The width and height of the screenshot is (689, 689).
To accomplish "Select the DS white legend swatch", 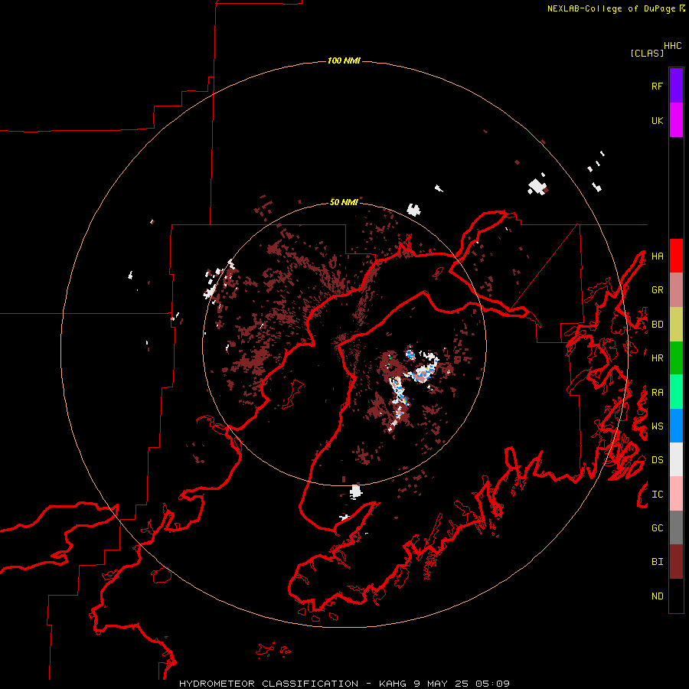I will point(676,459).
